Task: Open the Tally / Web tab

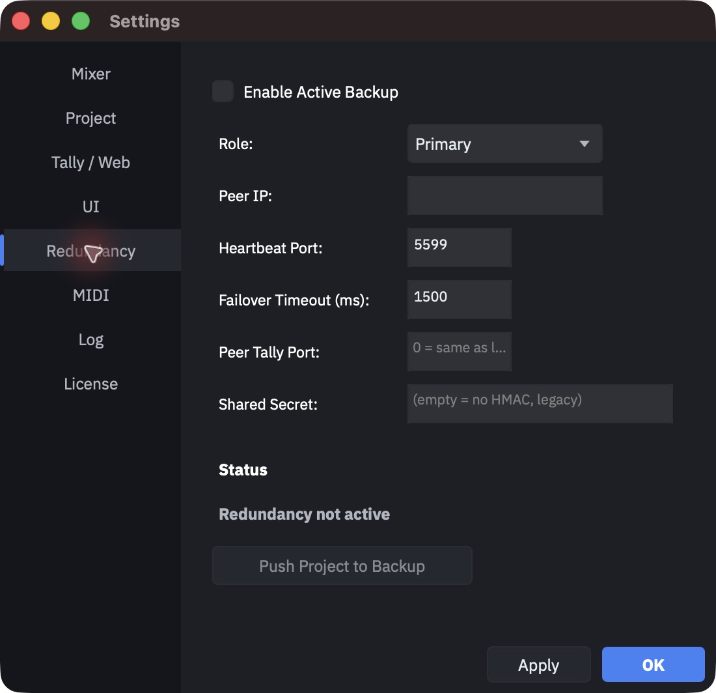Action: (x=91, y=163)
